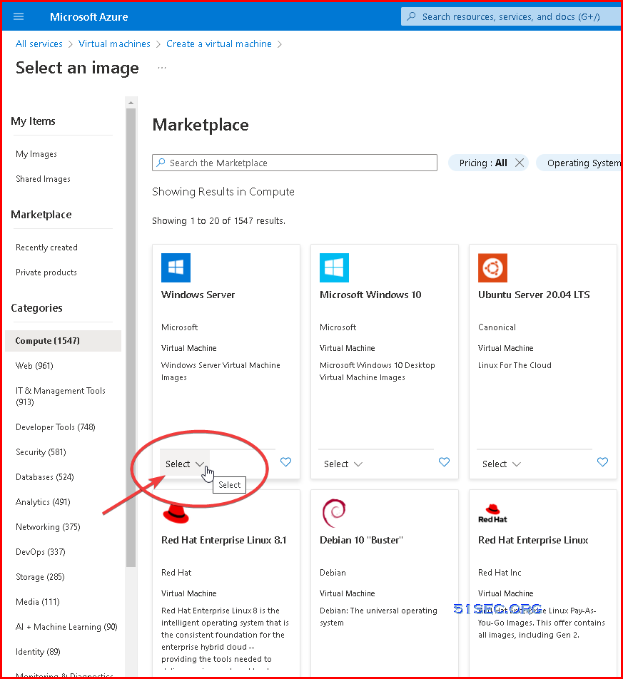
Task: Select the Web (961) category
Action: [x=34, y=366]
